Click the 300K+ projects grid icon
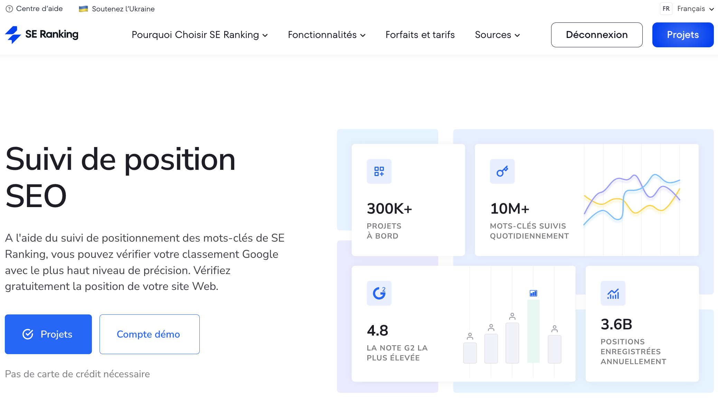The width and height of the screenshot is (718, 399). [379, 172]
